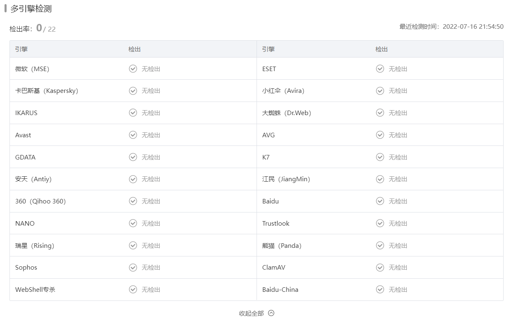The width and height of the screenshot is (511, 321).
Task: Click the check icon in the ESET row
Action: pos(380,69)
